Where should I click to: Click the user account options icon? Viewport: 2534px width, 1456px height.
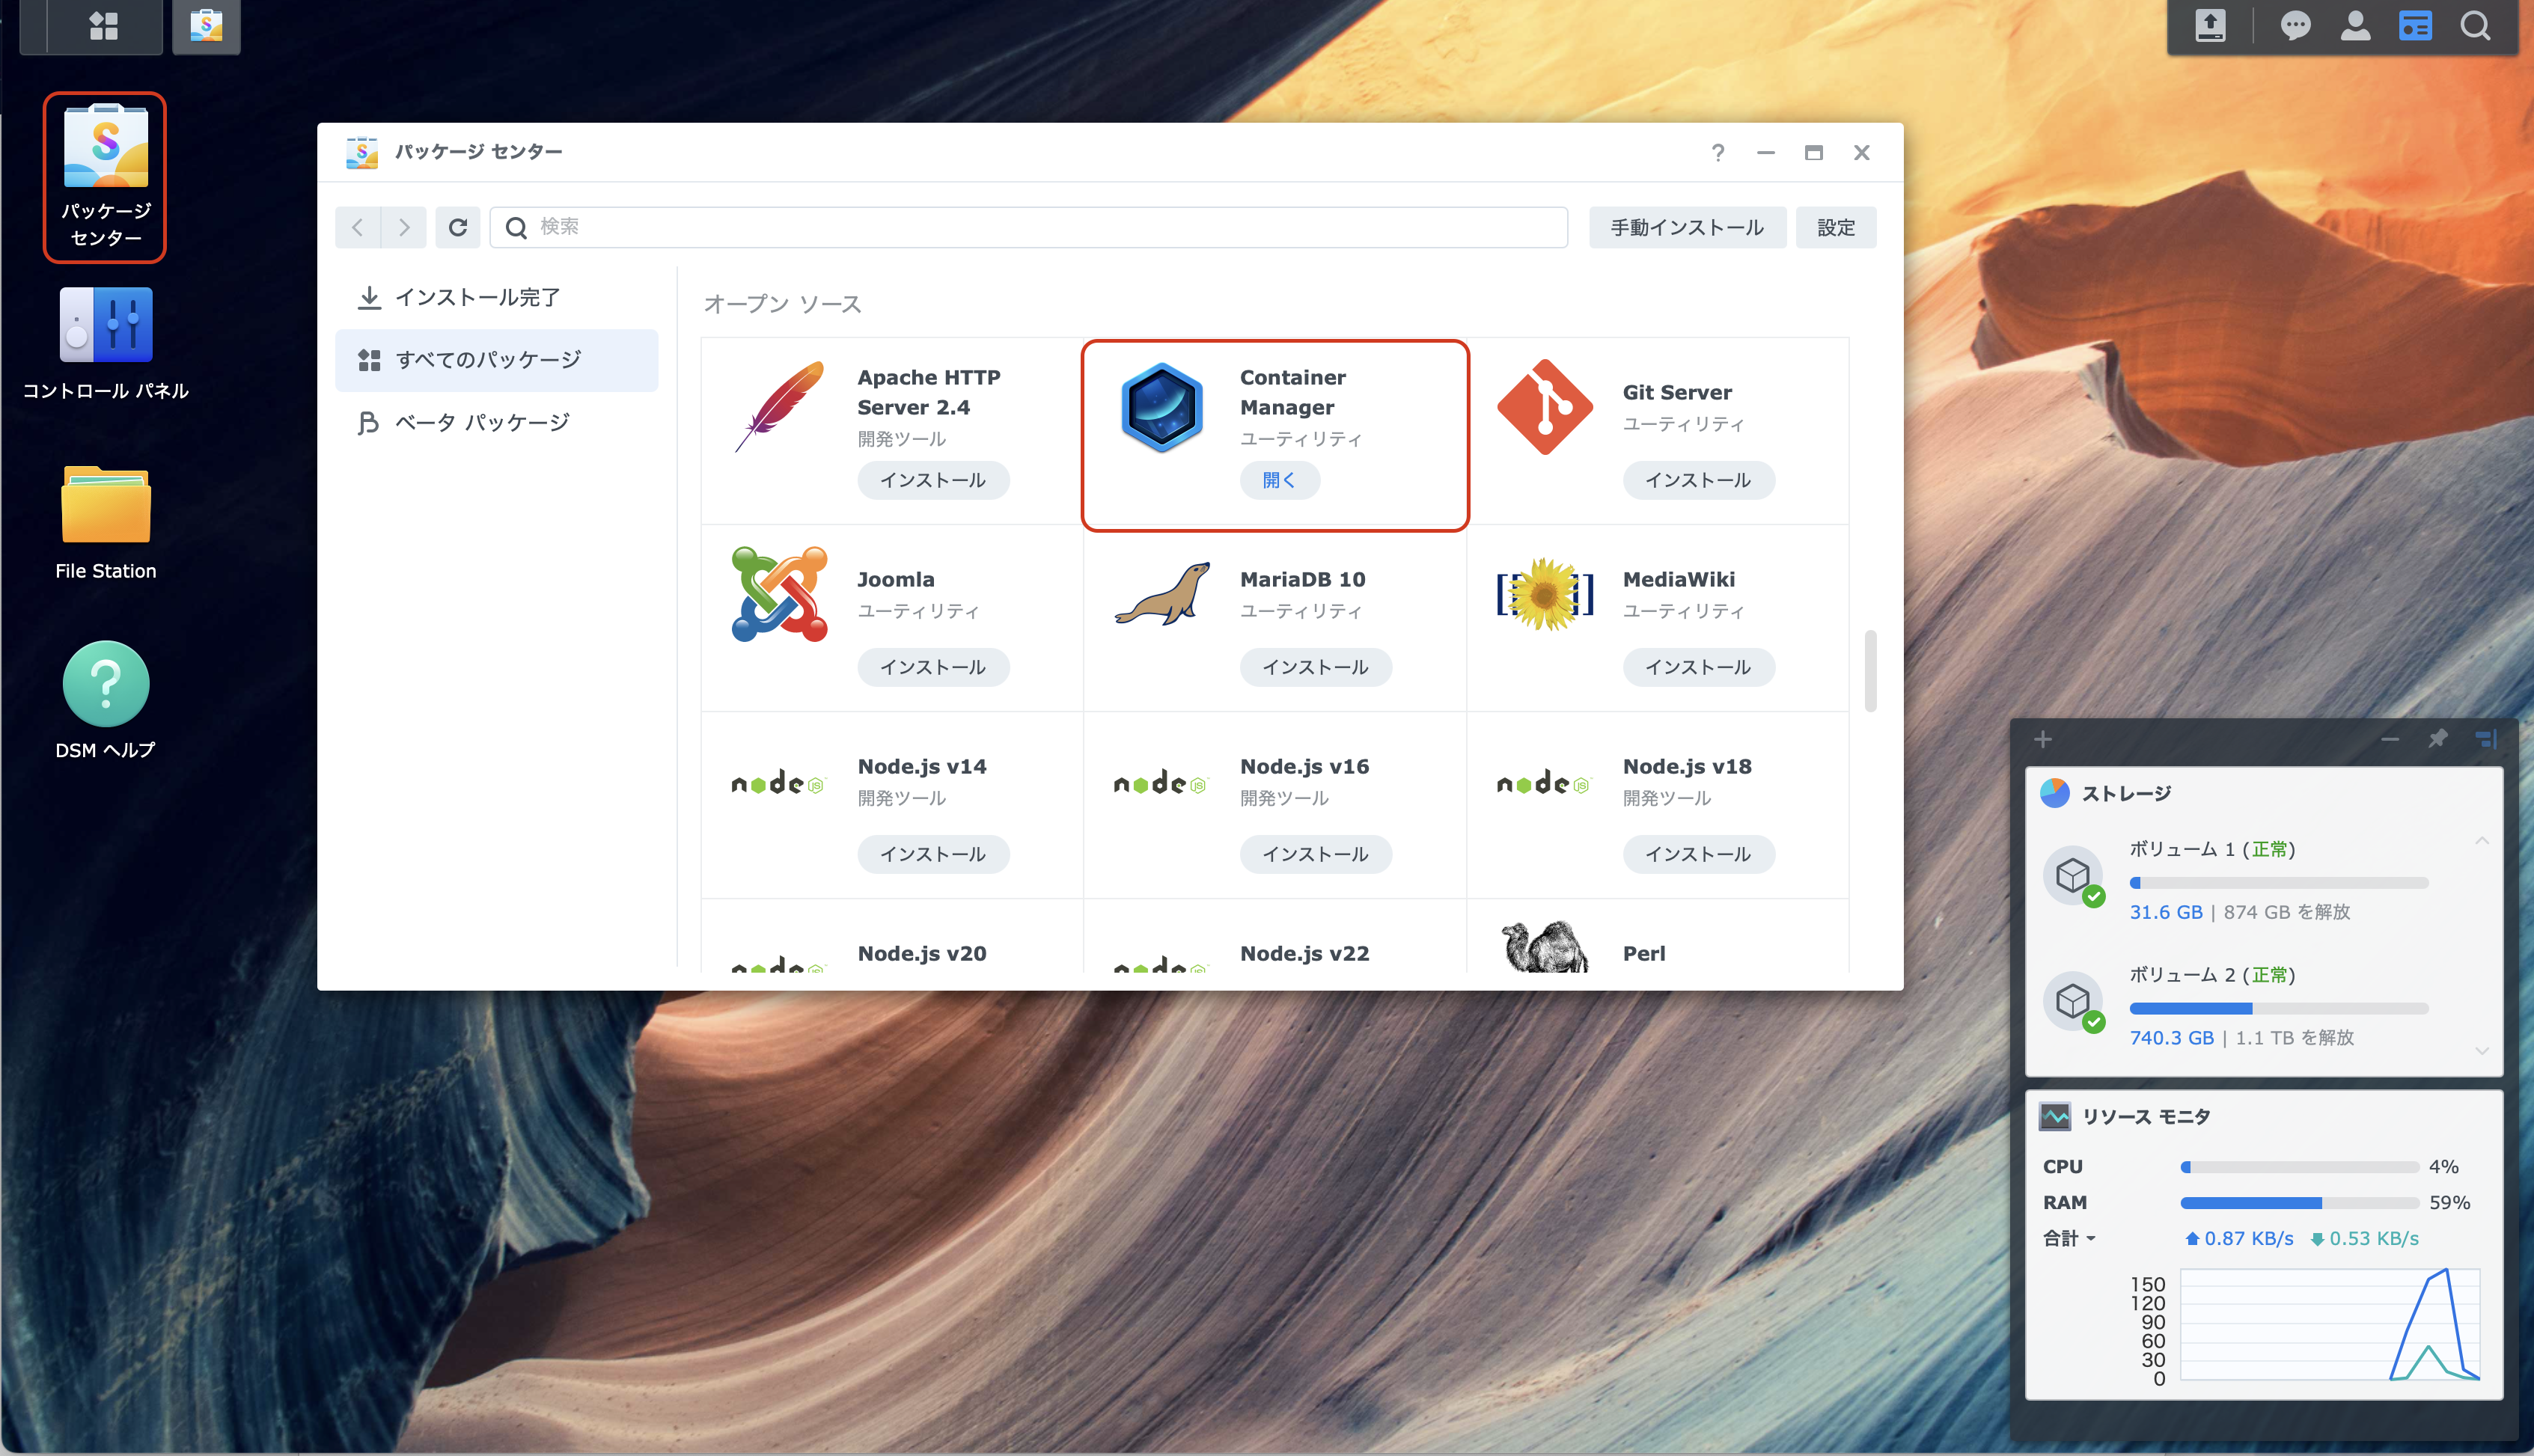coord(2355,26)
